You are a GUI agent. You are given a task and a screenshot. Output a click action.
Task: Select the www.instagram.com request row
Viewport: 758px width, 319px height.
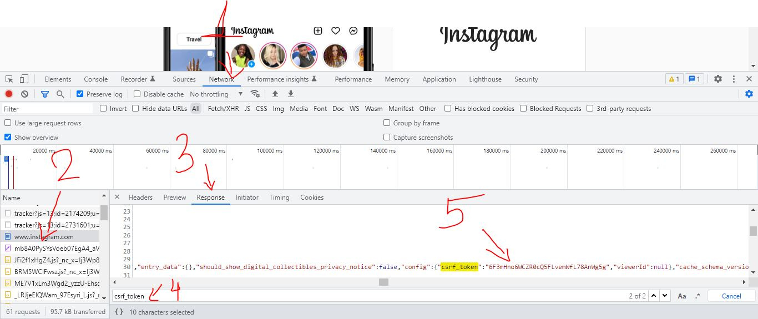click(50, 237)
